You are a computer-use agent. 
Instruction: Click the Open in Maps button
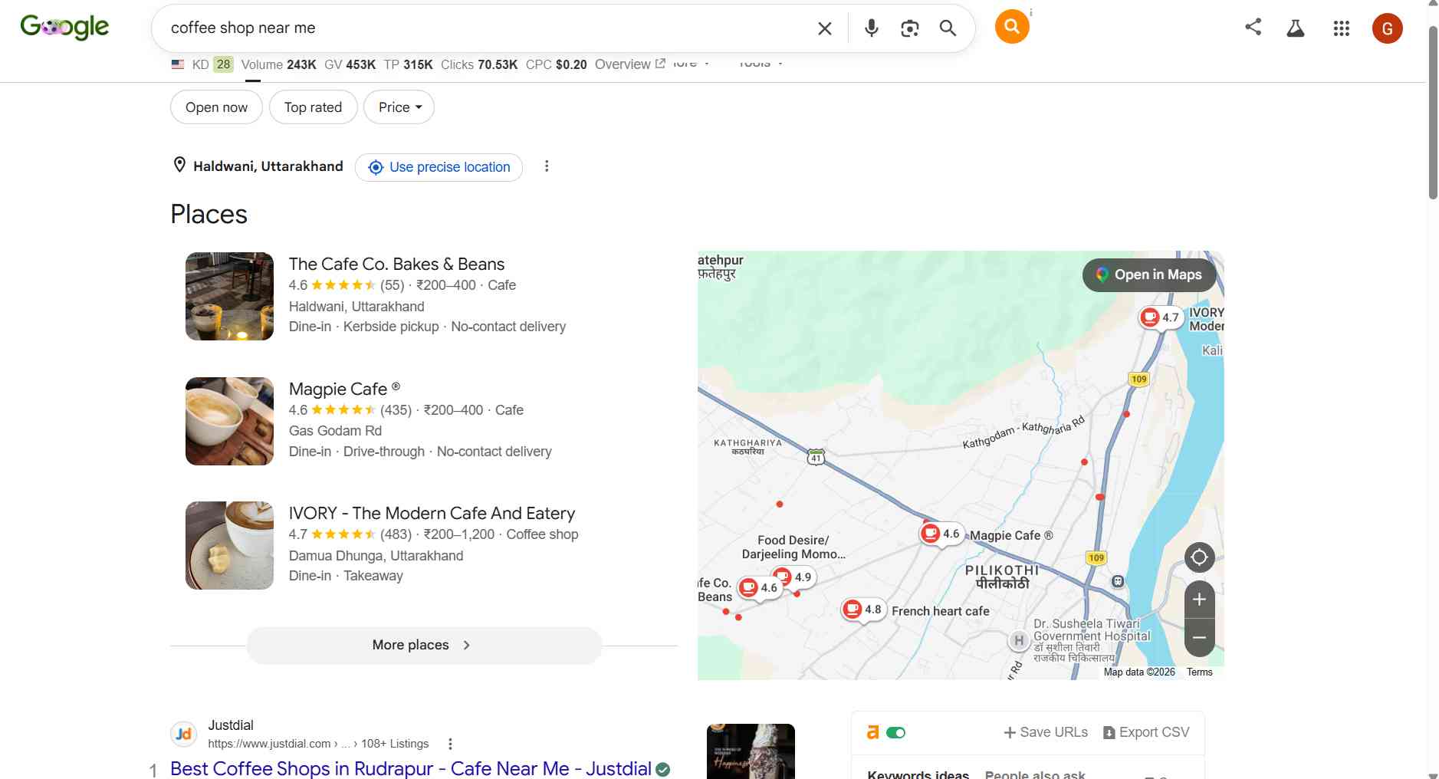[x=1149, y=274]
